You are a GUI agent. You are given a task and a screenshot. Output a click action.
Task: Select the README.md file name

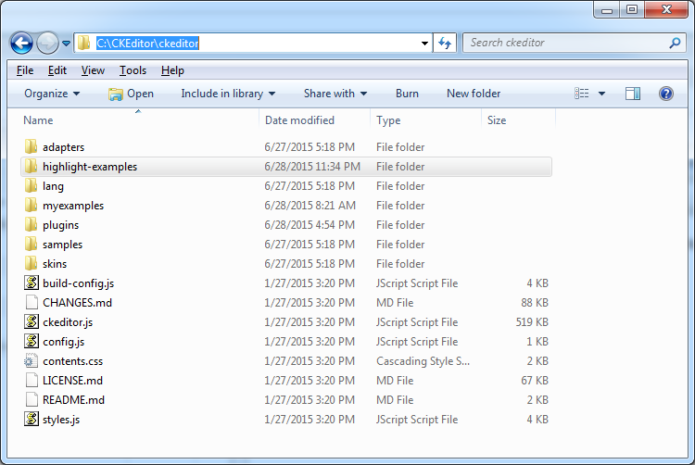click(x=73, y=400)
